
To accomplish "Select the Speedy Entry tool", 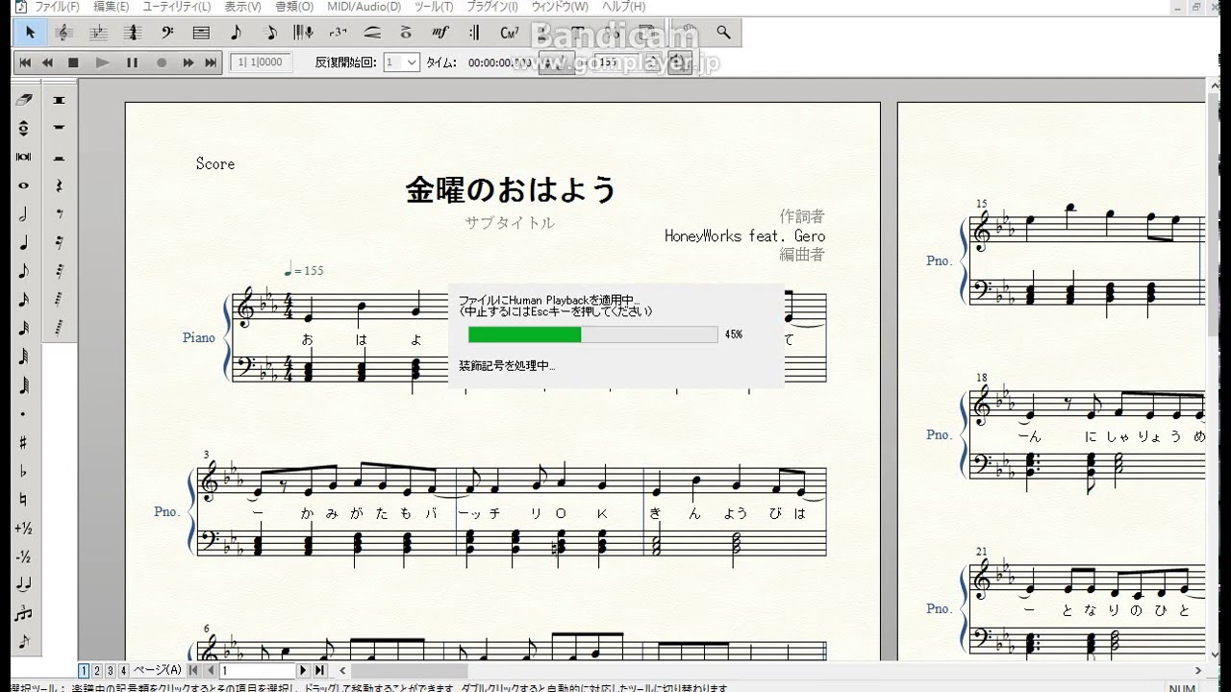I will point(270,33).
